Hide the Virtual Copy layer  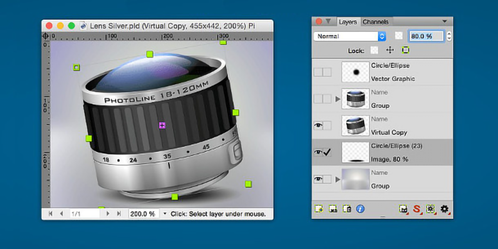click(318, 126)
